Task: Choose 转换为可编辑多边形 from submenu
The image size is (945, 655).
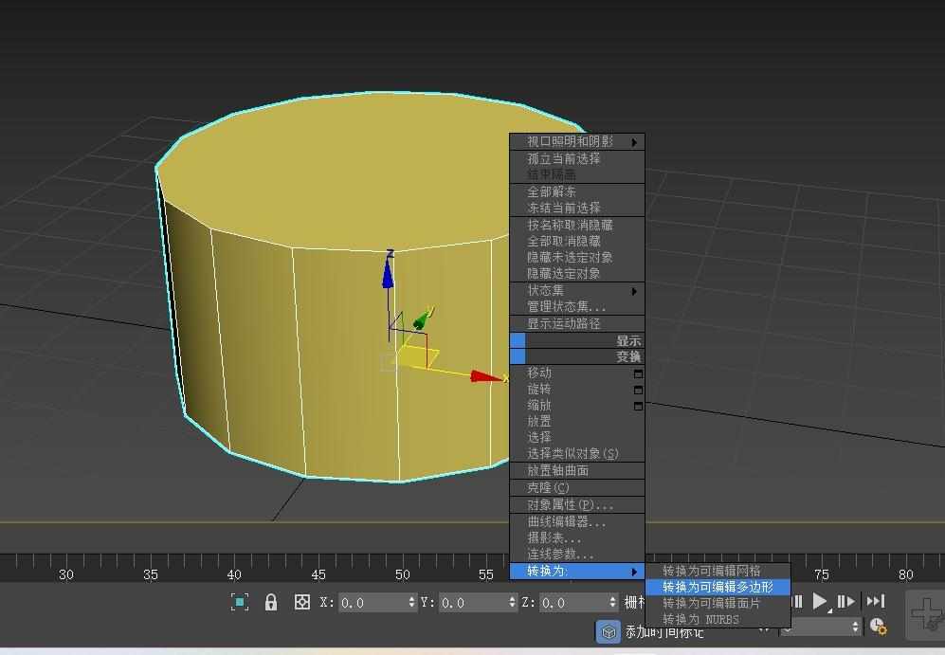Action: (718, 587)
